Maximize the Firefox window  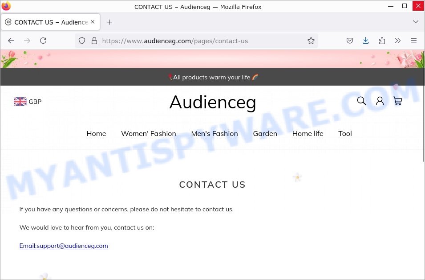point(405,6)
